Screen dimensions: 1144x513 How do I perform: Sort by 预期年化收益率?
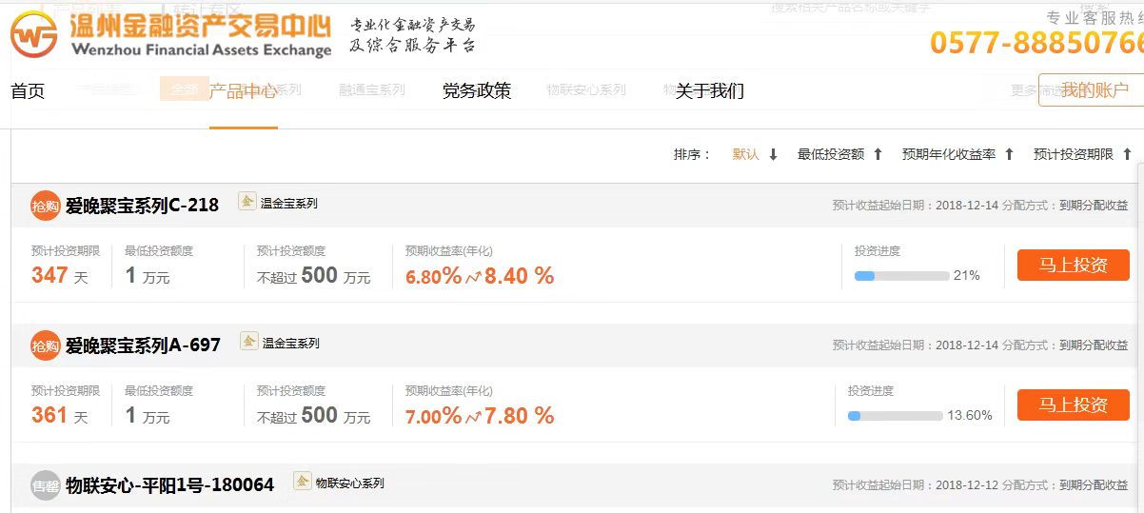tap(949, 154)
